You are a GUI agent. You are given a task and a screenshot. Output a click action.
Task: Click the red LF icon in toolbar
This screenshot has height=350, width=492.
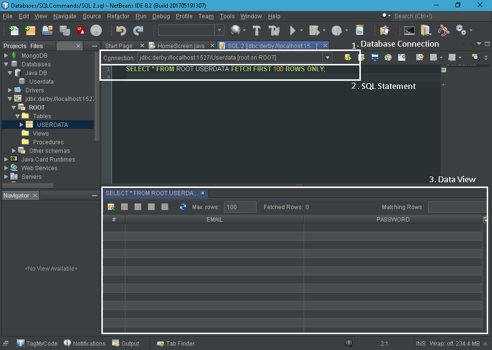81,30
